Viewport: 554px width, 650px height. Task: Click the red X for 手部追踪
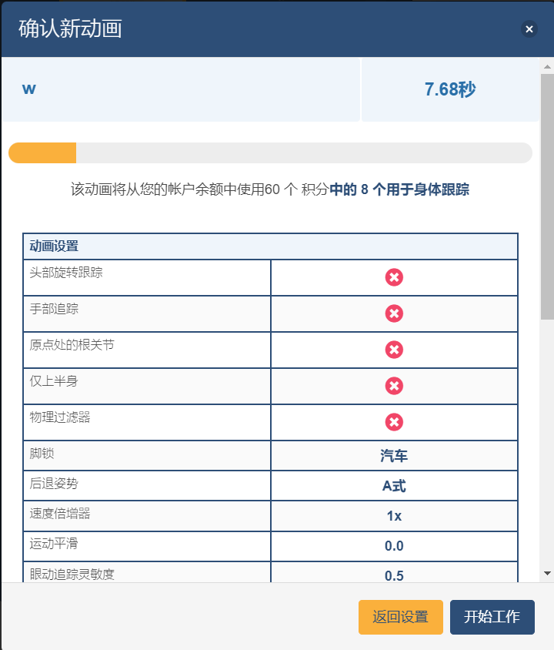(x=394, y=313)
